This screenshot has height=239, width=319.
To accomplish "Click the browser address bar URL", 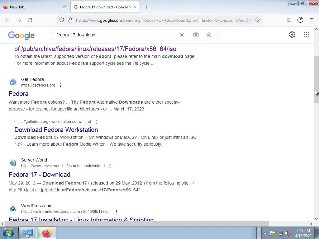I will click(164, 20).
